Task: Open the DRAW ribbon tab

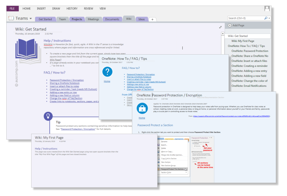Action: click(56, 8)
